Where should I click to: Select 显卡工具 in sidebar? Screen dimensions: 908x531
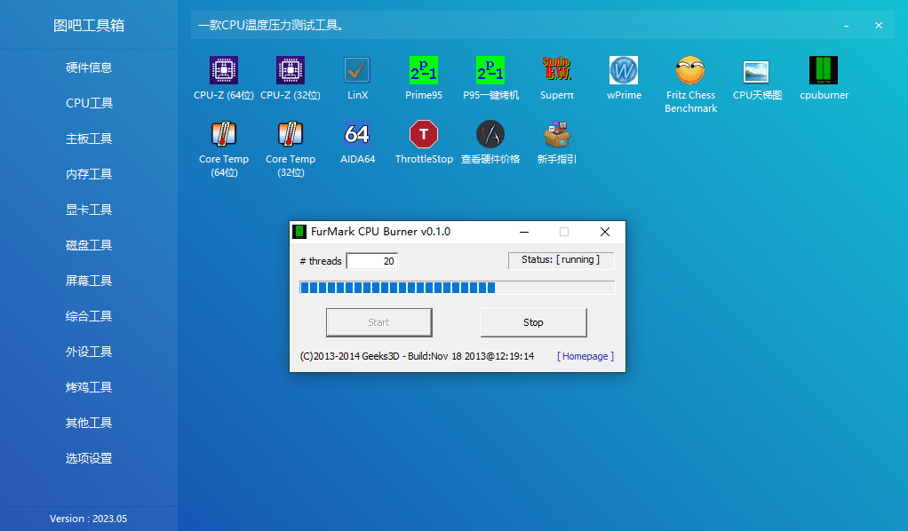(x=89, y=210)
